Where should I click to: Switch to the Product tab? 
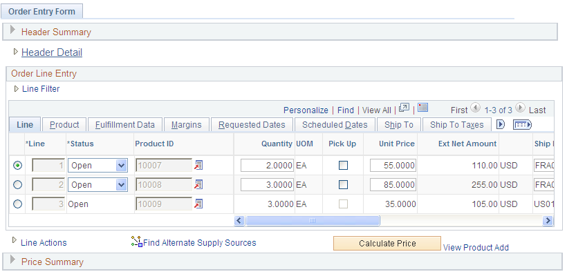pyautogui.click(x=64, y=124)
